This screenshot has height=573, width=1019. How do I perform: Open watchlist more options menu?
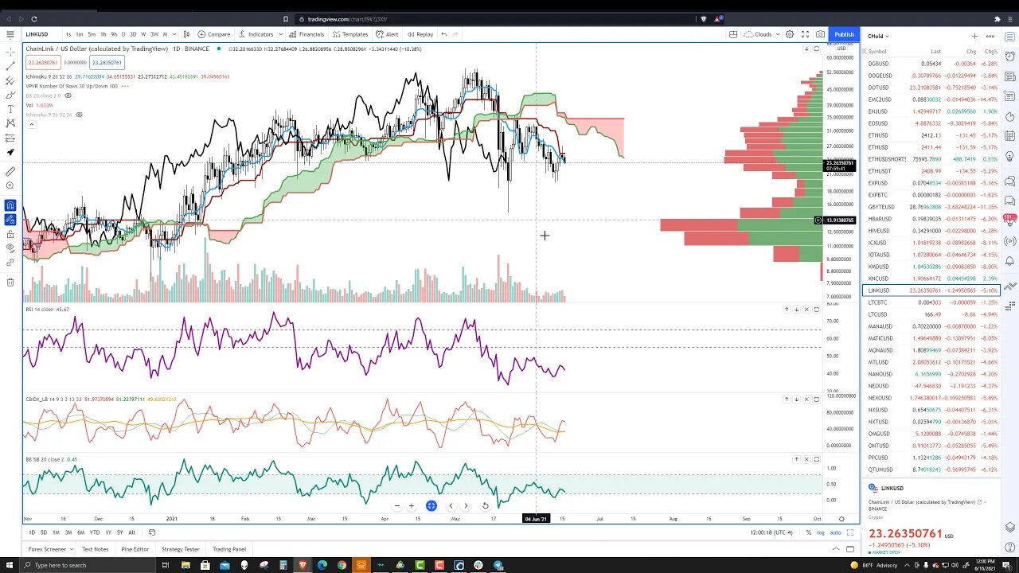click(990, 36)
